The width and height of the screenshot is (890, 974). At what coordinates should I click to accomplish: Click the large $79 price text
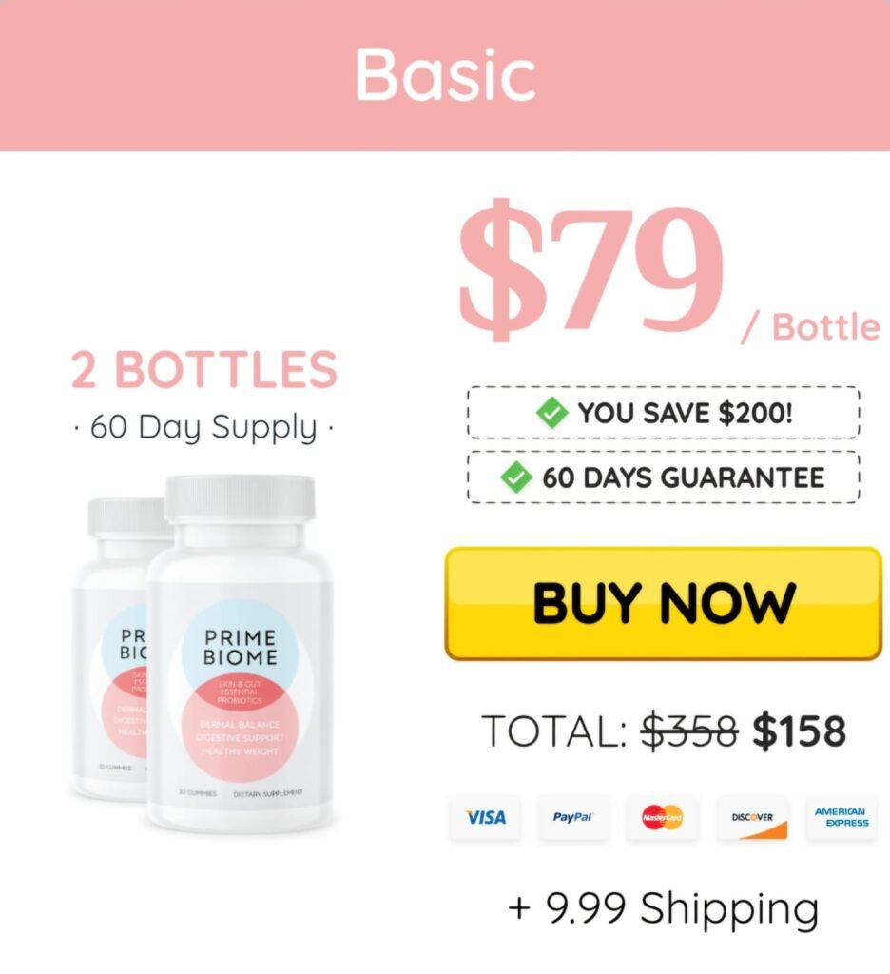tap(591, 268)
